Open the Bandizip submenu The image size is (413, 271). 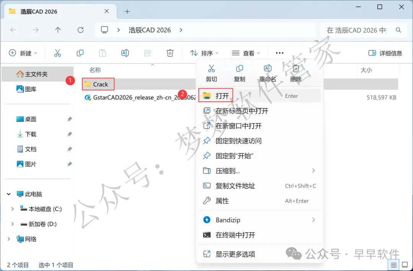pos(259,220)
